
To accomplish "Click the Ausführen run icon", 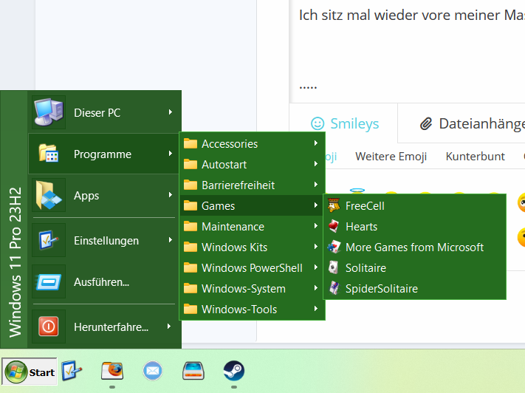I will click(x=49, y=281).
